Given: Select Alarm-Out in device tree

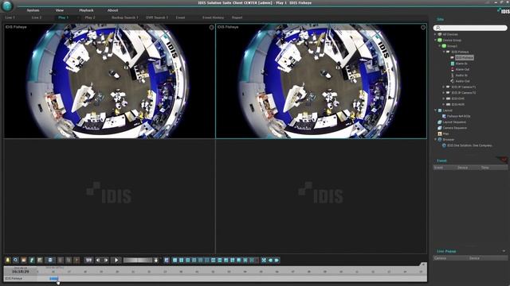Looking at the screenshot, I should (x=462, y=69).
